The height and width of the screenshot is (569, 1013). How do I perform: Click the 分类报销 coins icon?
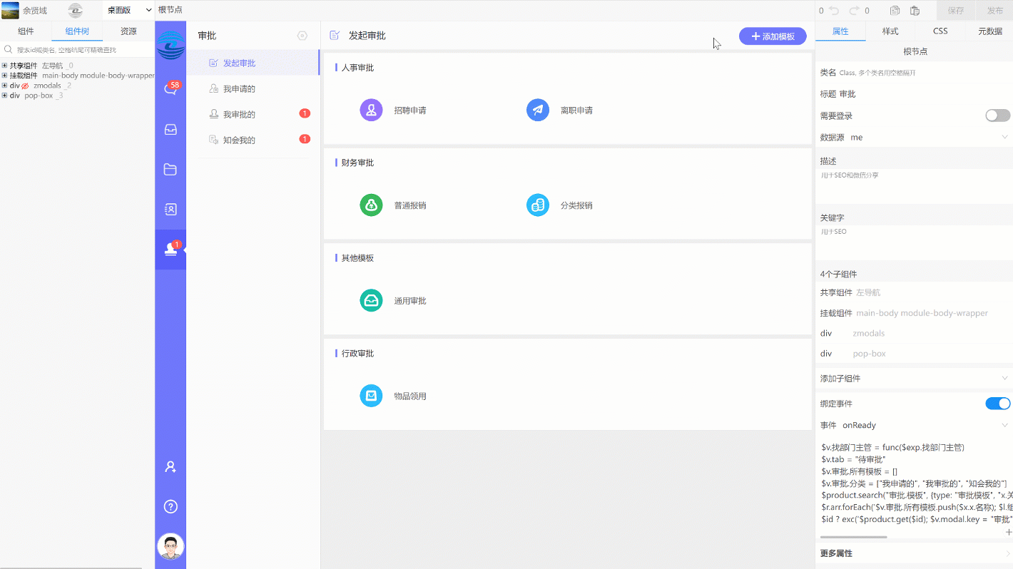[538, 205]
